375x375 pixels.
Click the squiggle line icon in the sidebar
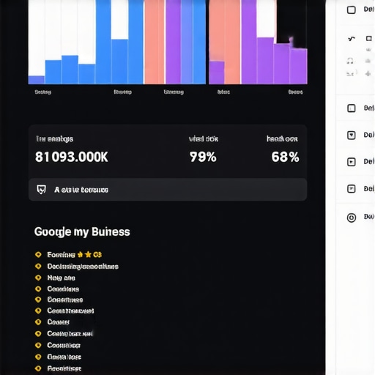pyautogui.click(x=352, y=39)
